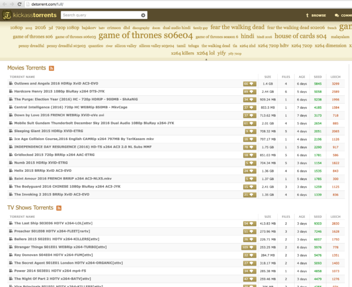This screenshot has height=287, width=352.
Task: Open The Night Of Part 2 torrent
Action: tap(53, 279)
